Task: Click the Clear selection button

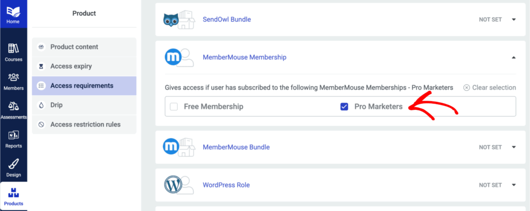Action: [x=490, y=88]
